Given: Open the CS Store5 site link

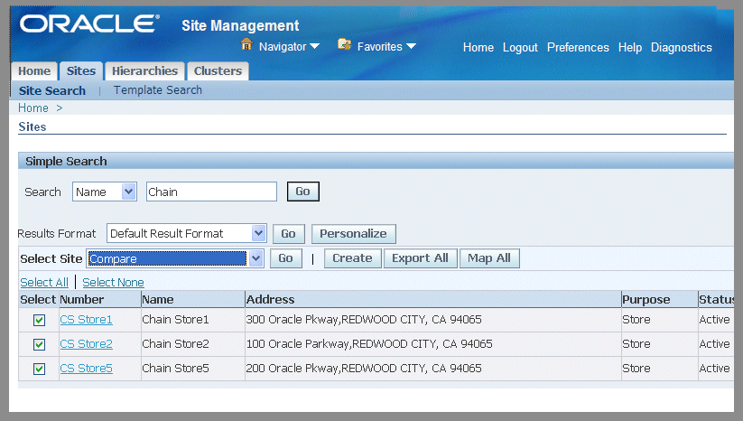Looking at the screenshot, I should (87, 368).
